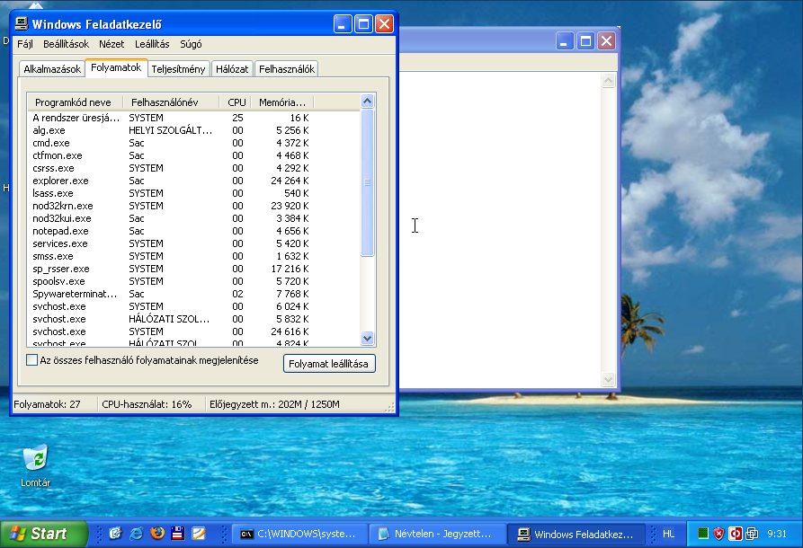The width and height of the screenshot is (803, 548).
Task: Select the Spywareterminat... process row
Action: 194,294
